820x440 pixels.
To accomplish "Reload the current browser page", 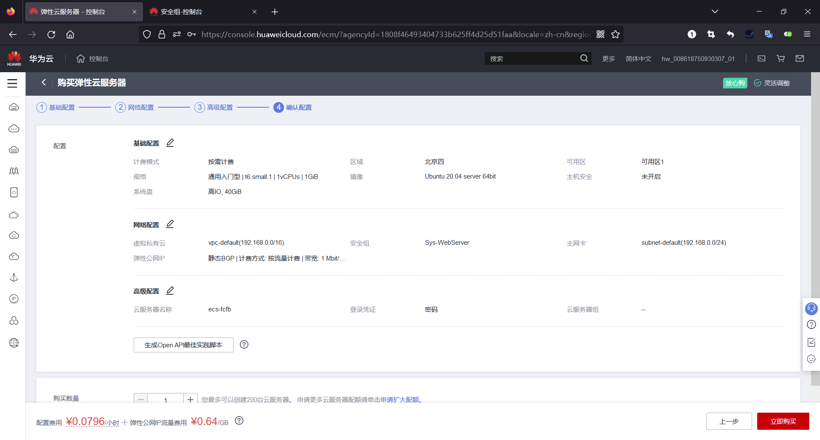I will (x=51, y=34).
